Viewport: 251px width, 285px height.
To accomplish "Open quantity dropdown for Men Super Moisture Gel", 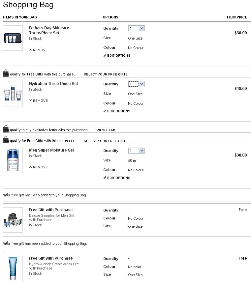I will [137, 151].
